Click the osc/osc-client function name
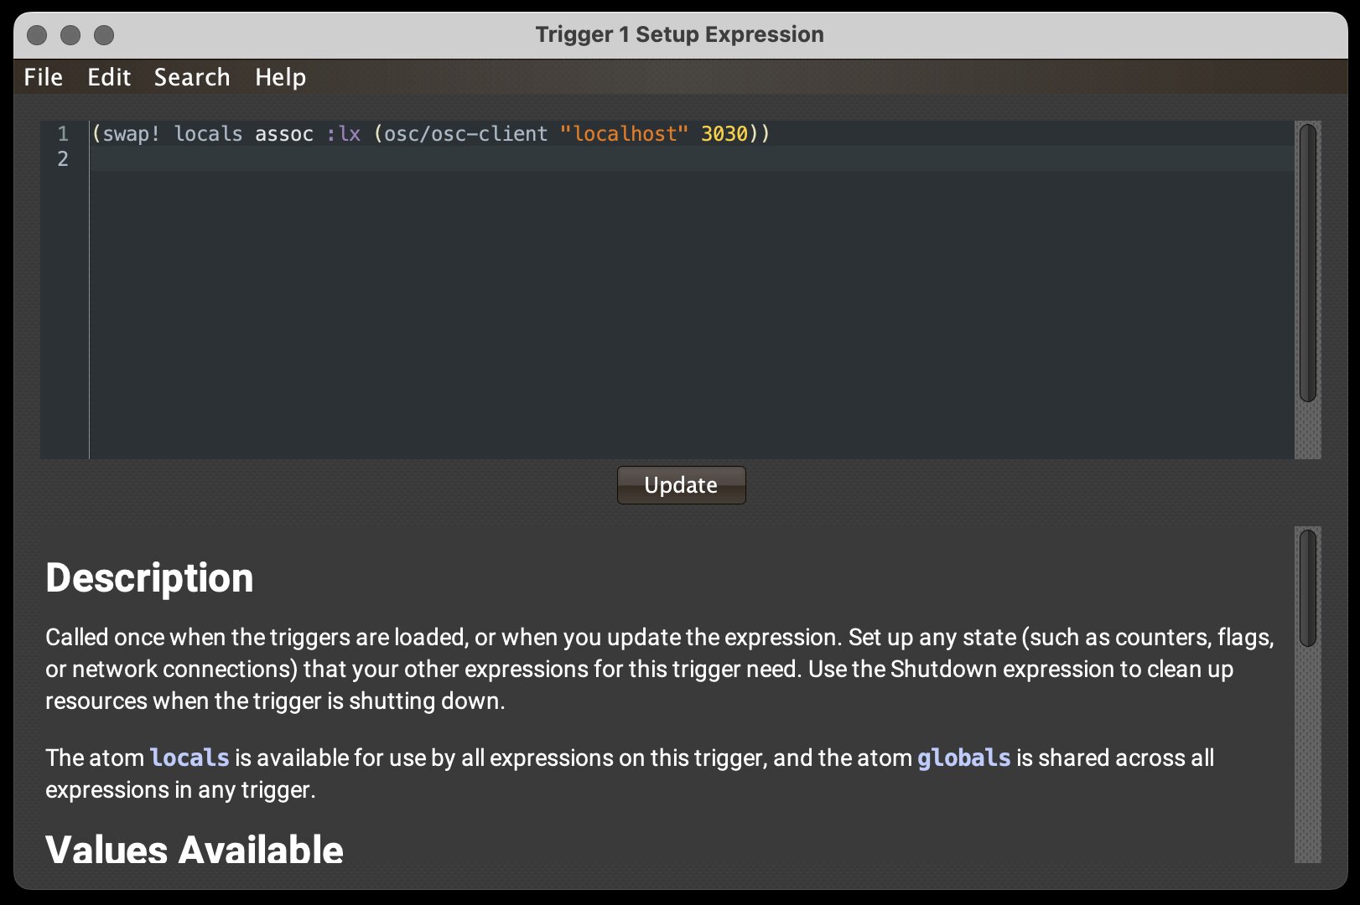 [x=465, y=134]
